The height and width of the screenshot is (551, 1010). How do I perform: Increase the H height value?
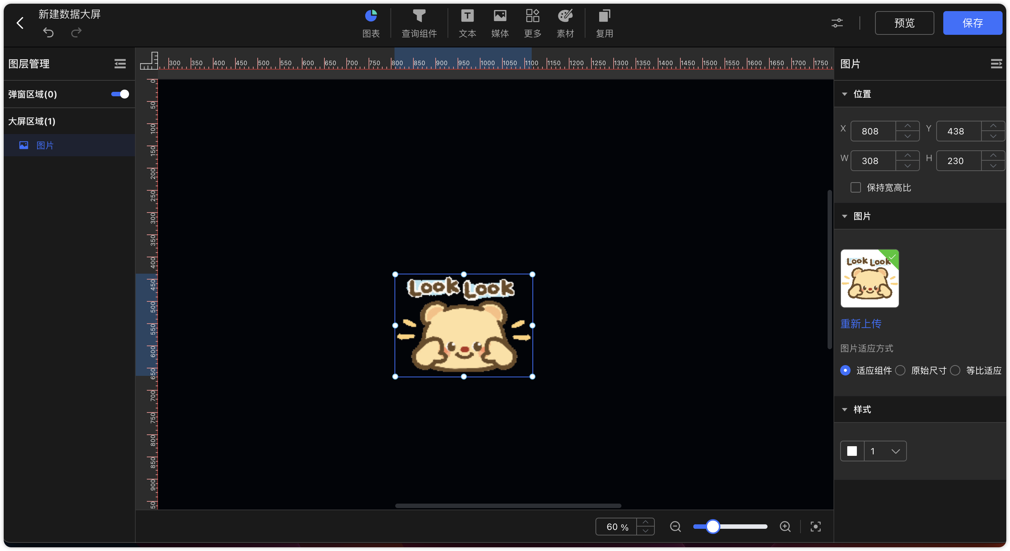coord(993,156)
